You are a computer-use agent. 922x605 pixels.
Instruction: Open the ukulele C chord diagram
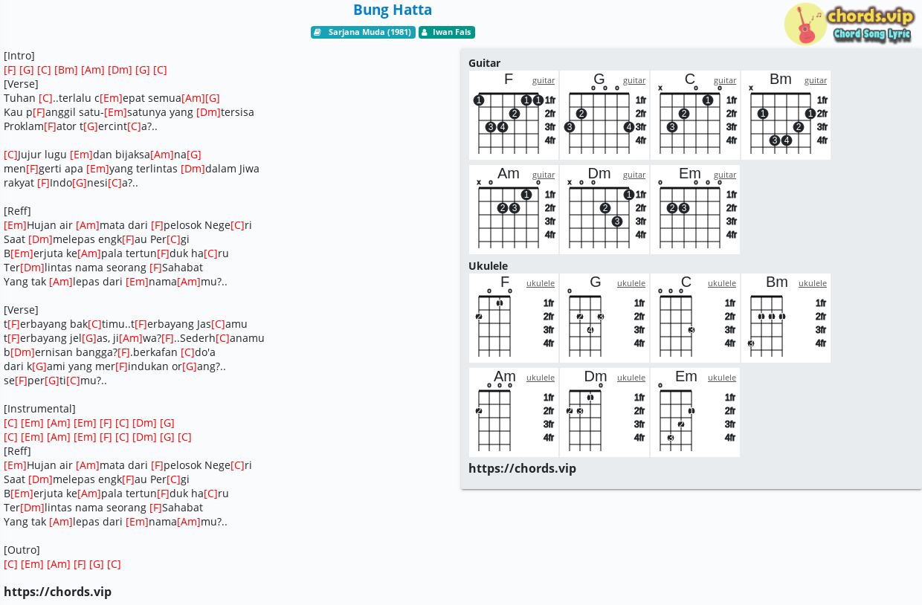(x=695, y=318)
